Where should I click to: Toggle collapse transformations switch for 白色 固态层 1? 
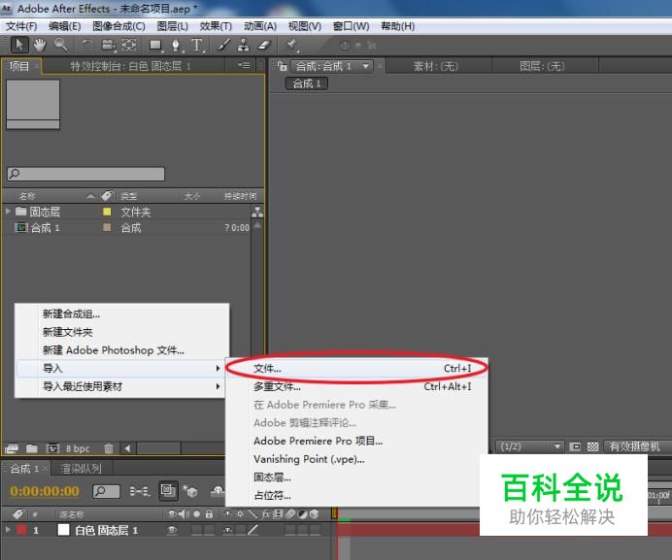click(241, 531)
